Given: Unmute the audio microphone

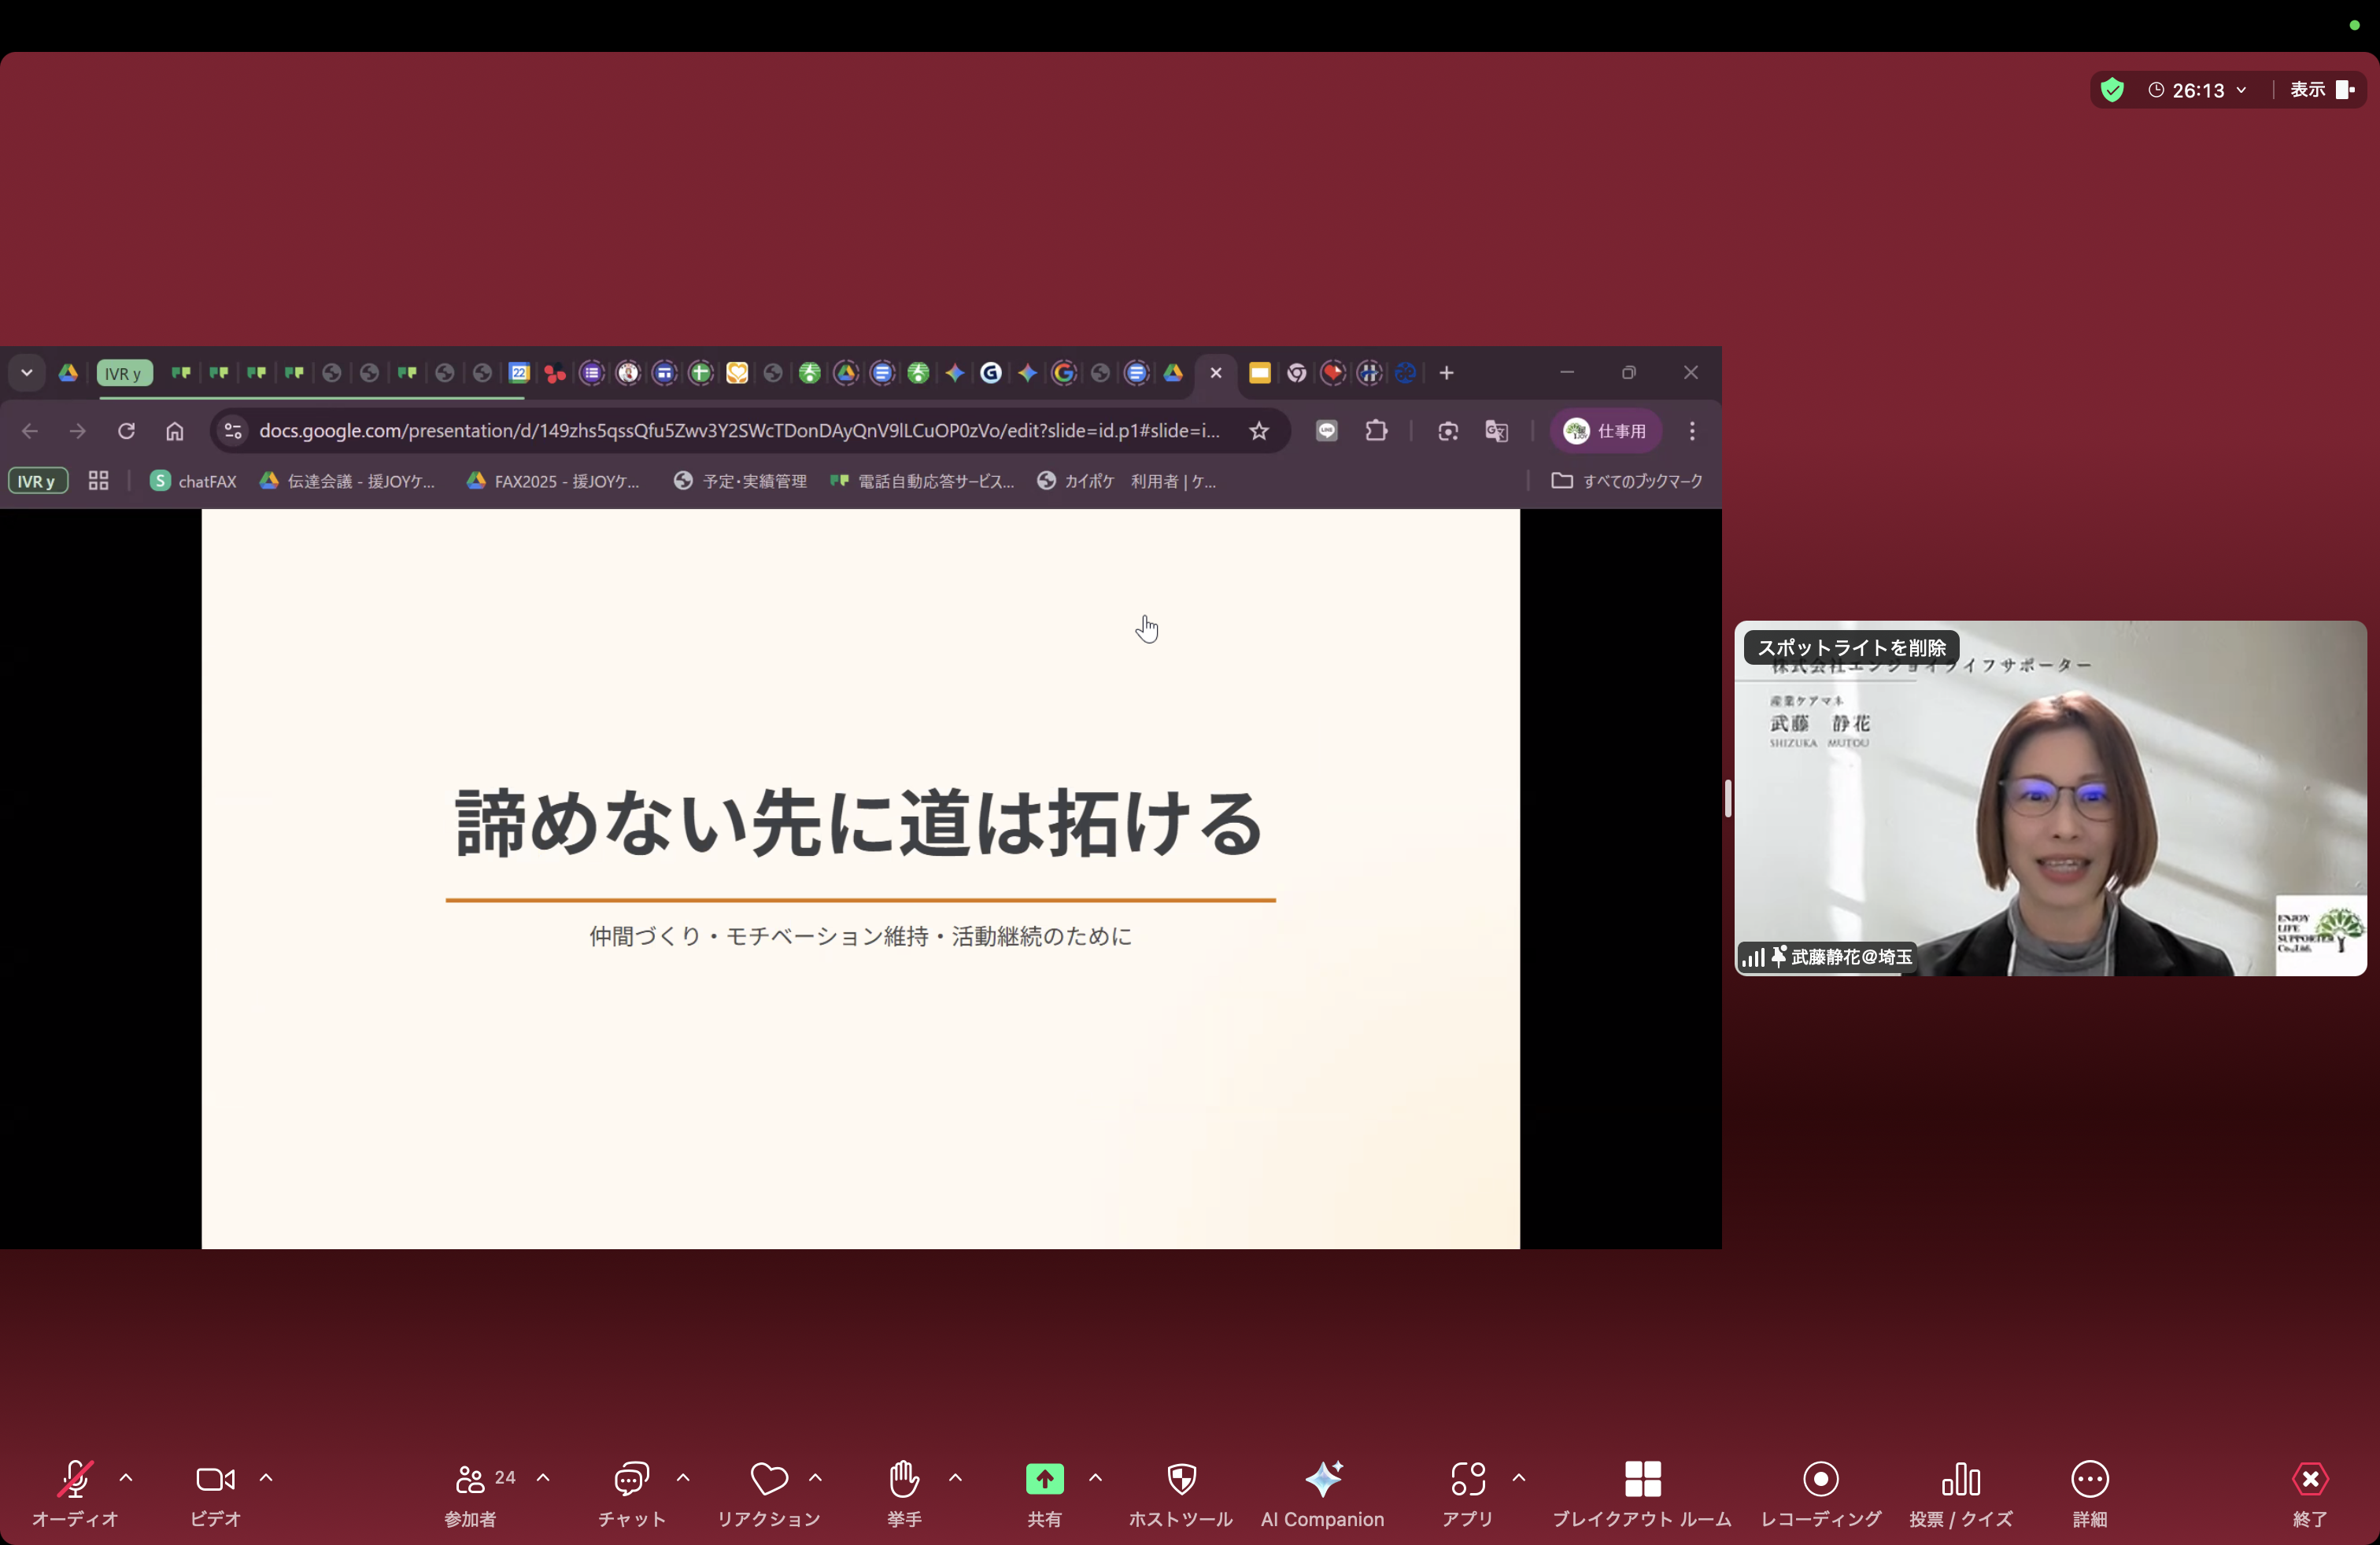Looking at the screenshot, I should point(75,1480).
